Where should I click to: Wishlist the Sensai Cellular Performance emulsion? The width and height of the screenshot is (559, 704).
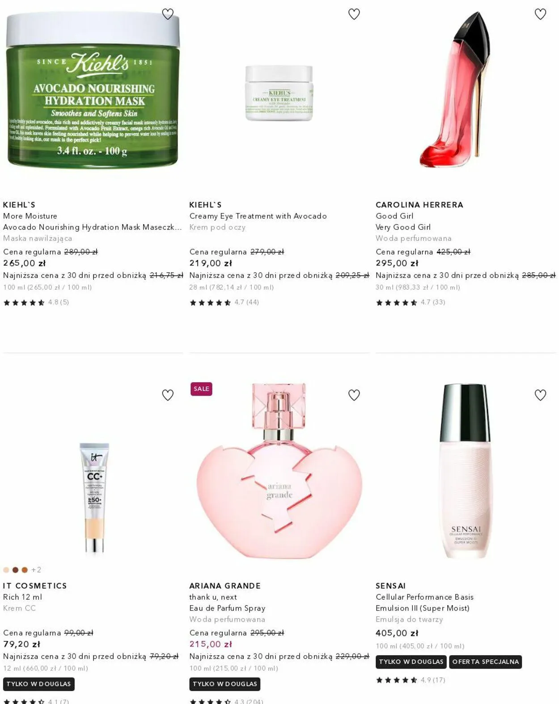(540, 395)
